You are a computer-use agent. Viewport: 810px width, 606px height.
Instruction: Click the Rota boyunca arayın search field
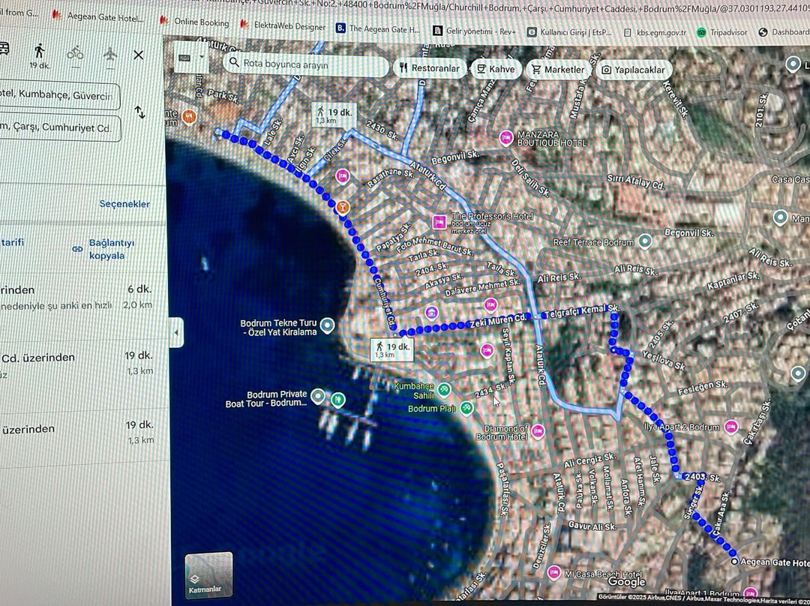coord(307,64)
